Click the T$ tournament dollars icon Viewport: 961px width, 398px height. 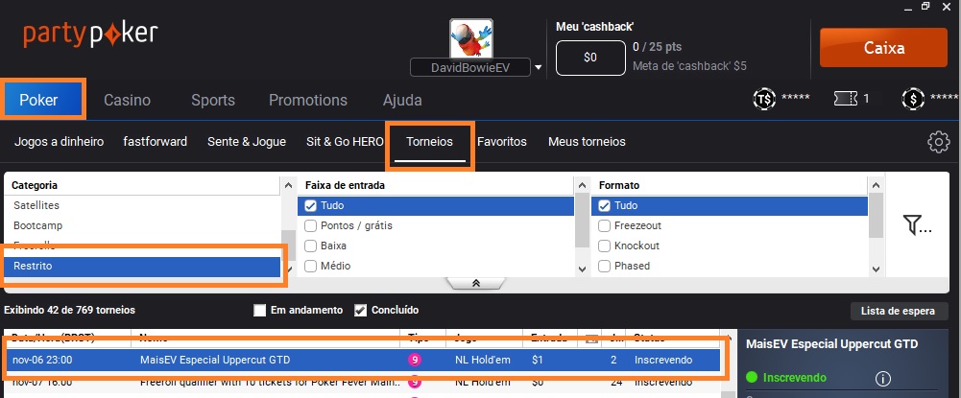coord(764,99)
